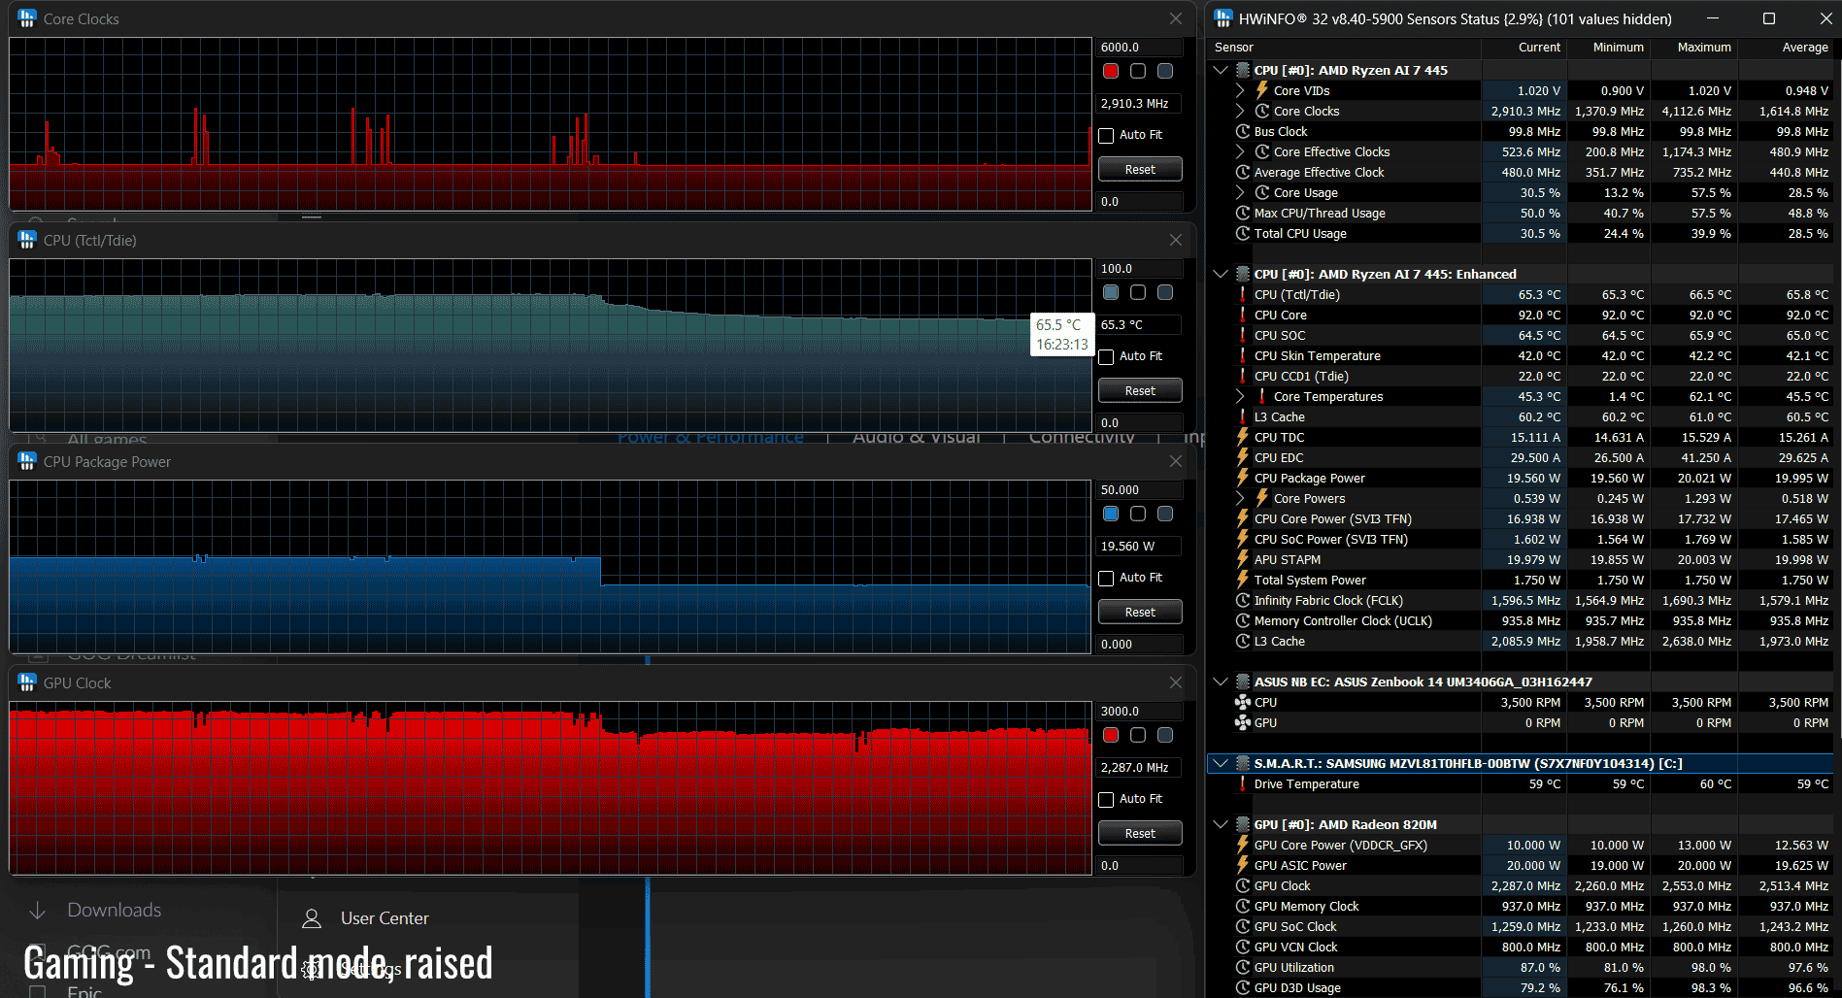Click the thermometer icon next to CPU (Tctl/Tdie)
1842x998 pixels.
pos(1242,294)
